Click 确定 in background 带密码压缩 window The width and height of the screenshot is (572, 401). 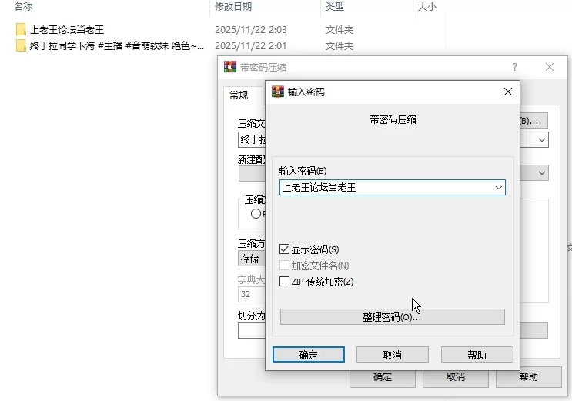pos(383,379)
